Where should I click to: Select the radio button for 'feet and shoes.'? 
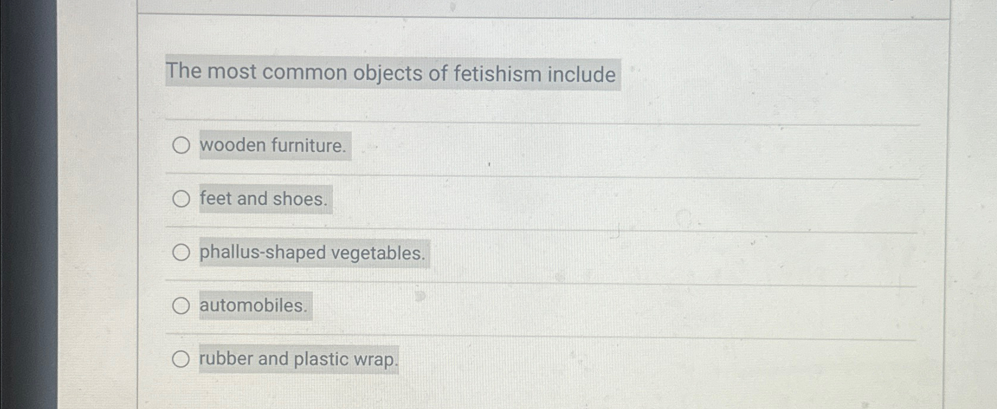180,200
